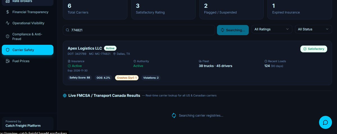Open the All Ratings dropdown
The image size is (337, 134).
point(272,29)
